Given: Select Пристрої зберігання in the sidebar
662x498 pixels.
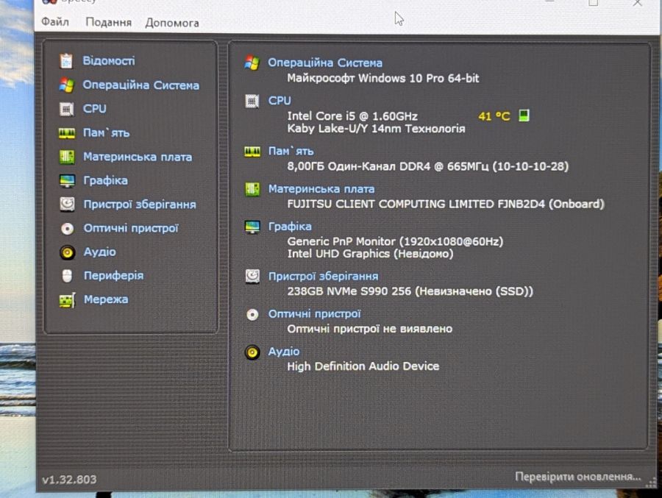Looking at the screenshot, I should pos(140,204).
